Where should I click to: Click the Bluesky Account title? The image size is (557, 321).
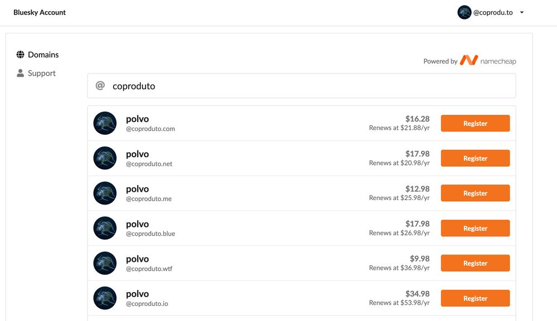(x=40, y=12)
